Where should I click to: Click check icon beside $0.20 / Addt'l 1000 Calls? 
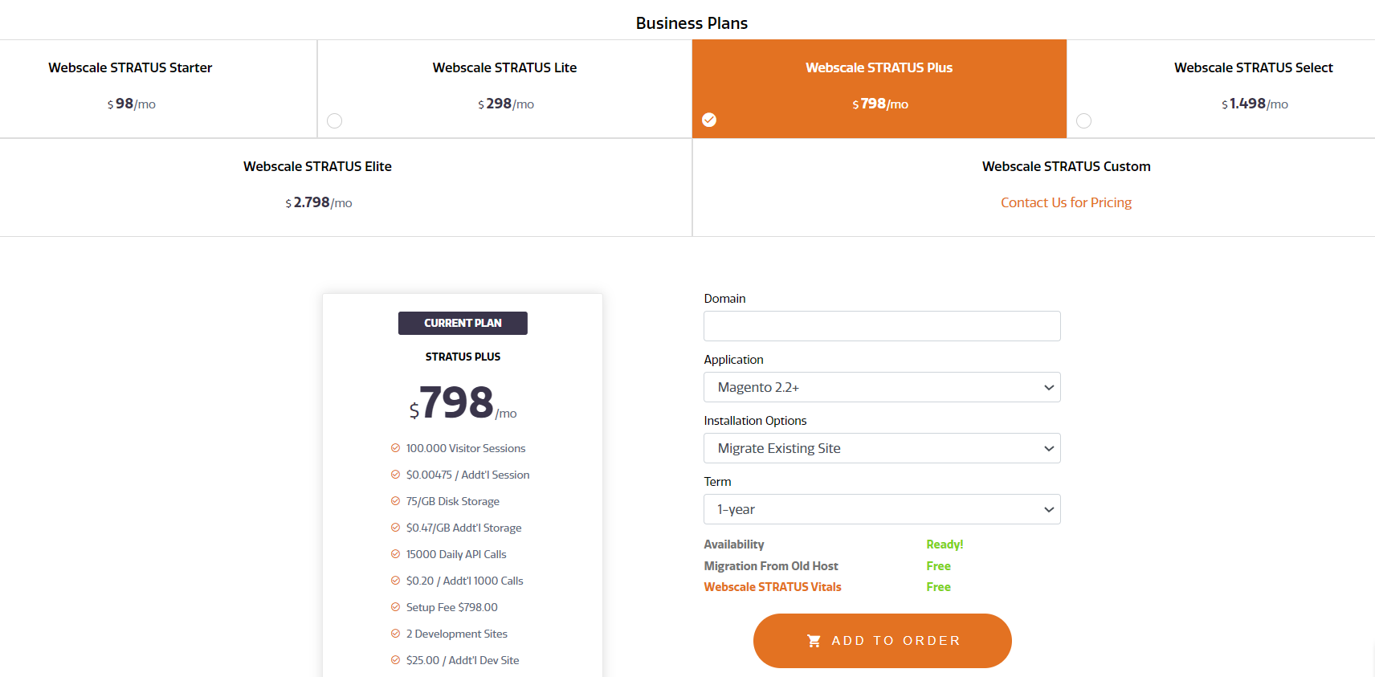pos(395,581)
